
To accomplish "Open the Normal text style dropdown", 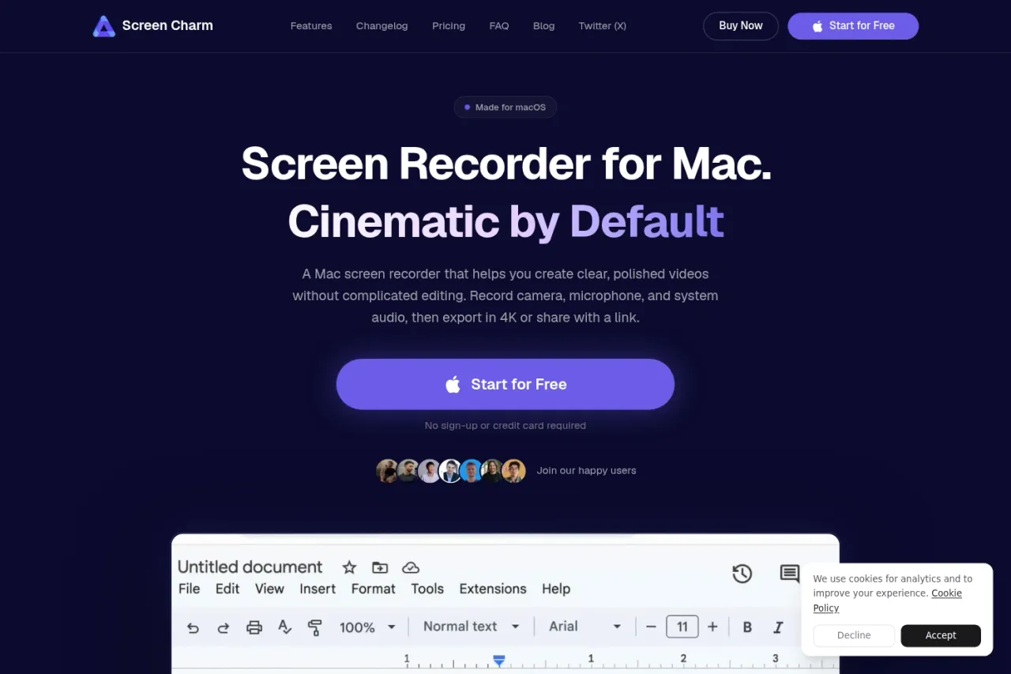I will (x=472, y=627).
